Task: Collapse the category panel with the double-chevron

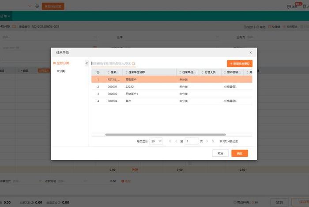Action: [x=87, y=63]
